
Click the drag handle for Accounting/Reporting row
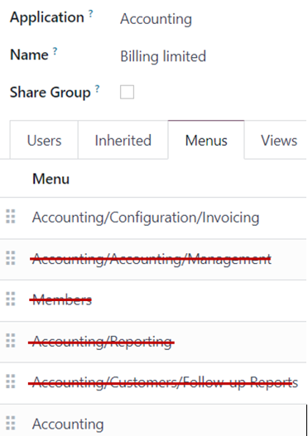[x=11, y=340]
